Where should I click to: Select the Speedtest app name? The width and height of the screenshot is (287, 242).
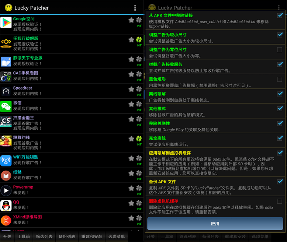coord(23,88)
